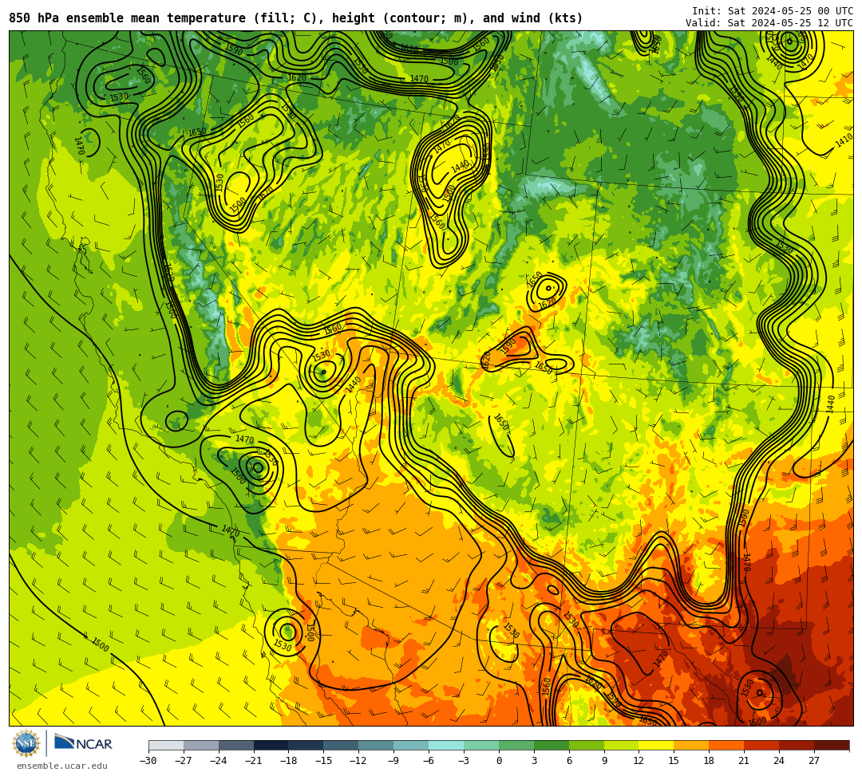Click the -15 colorbar tick label
This screenshot has width=862, height=776.
point(324,761)
